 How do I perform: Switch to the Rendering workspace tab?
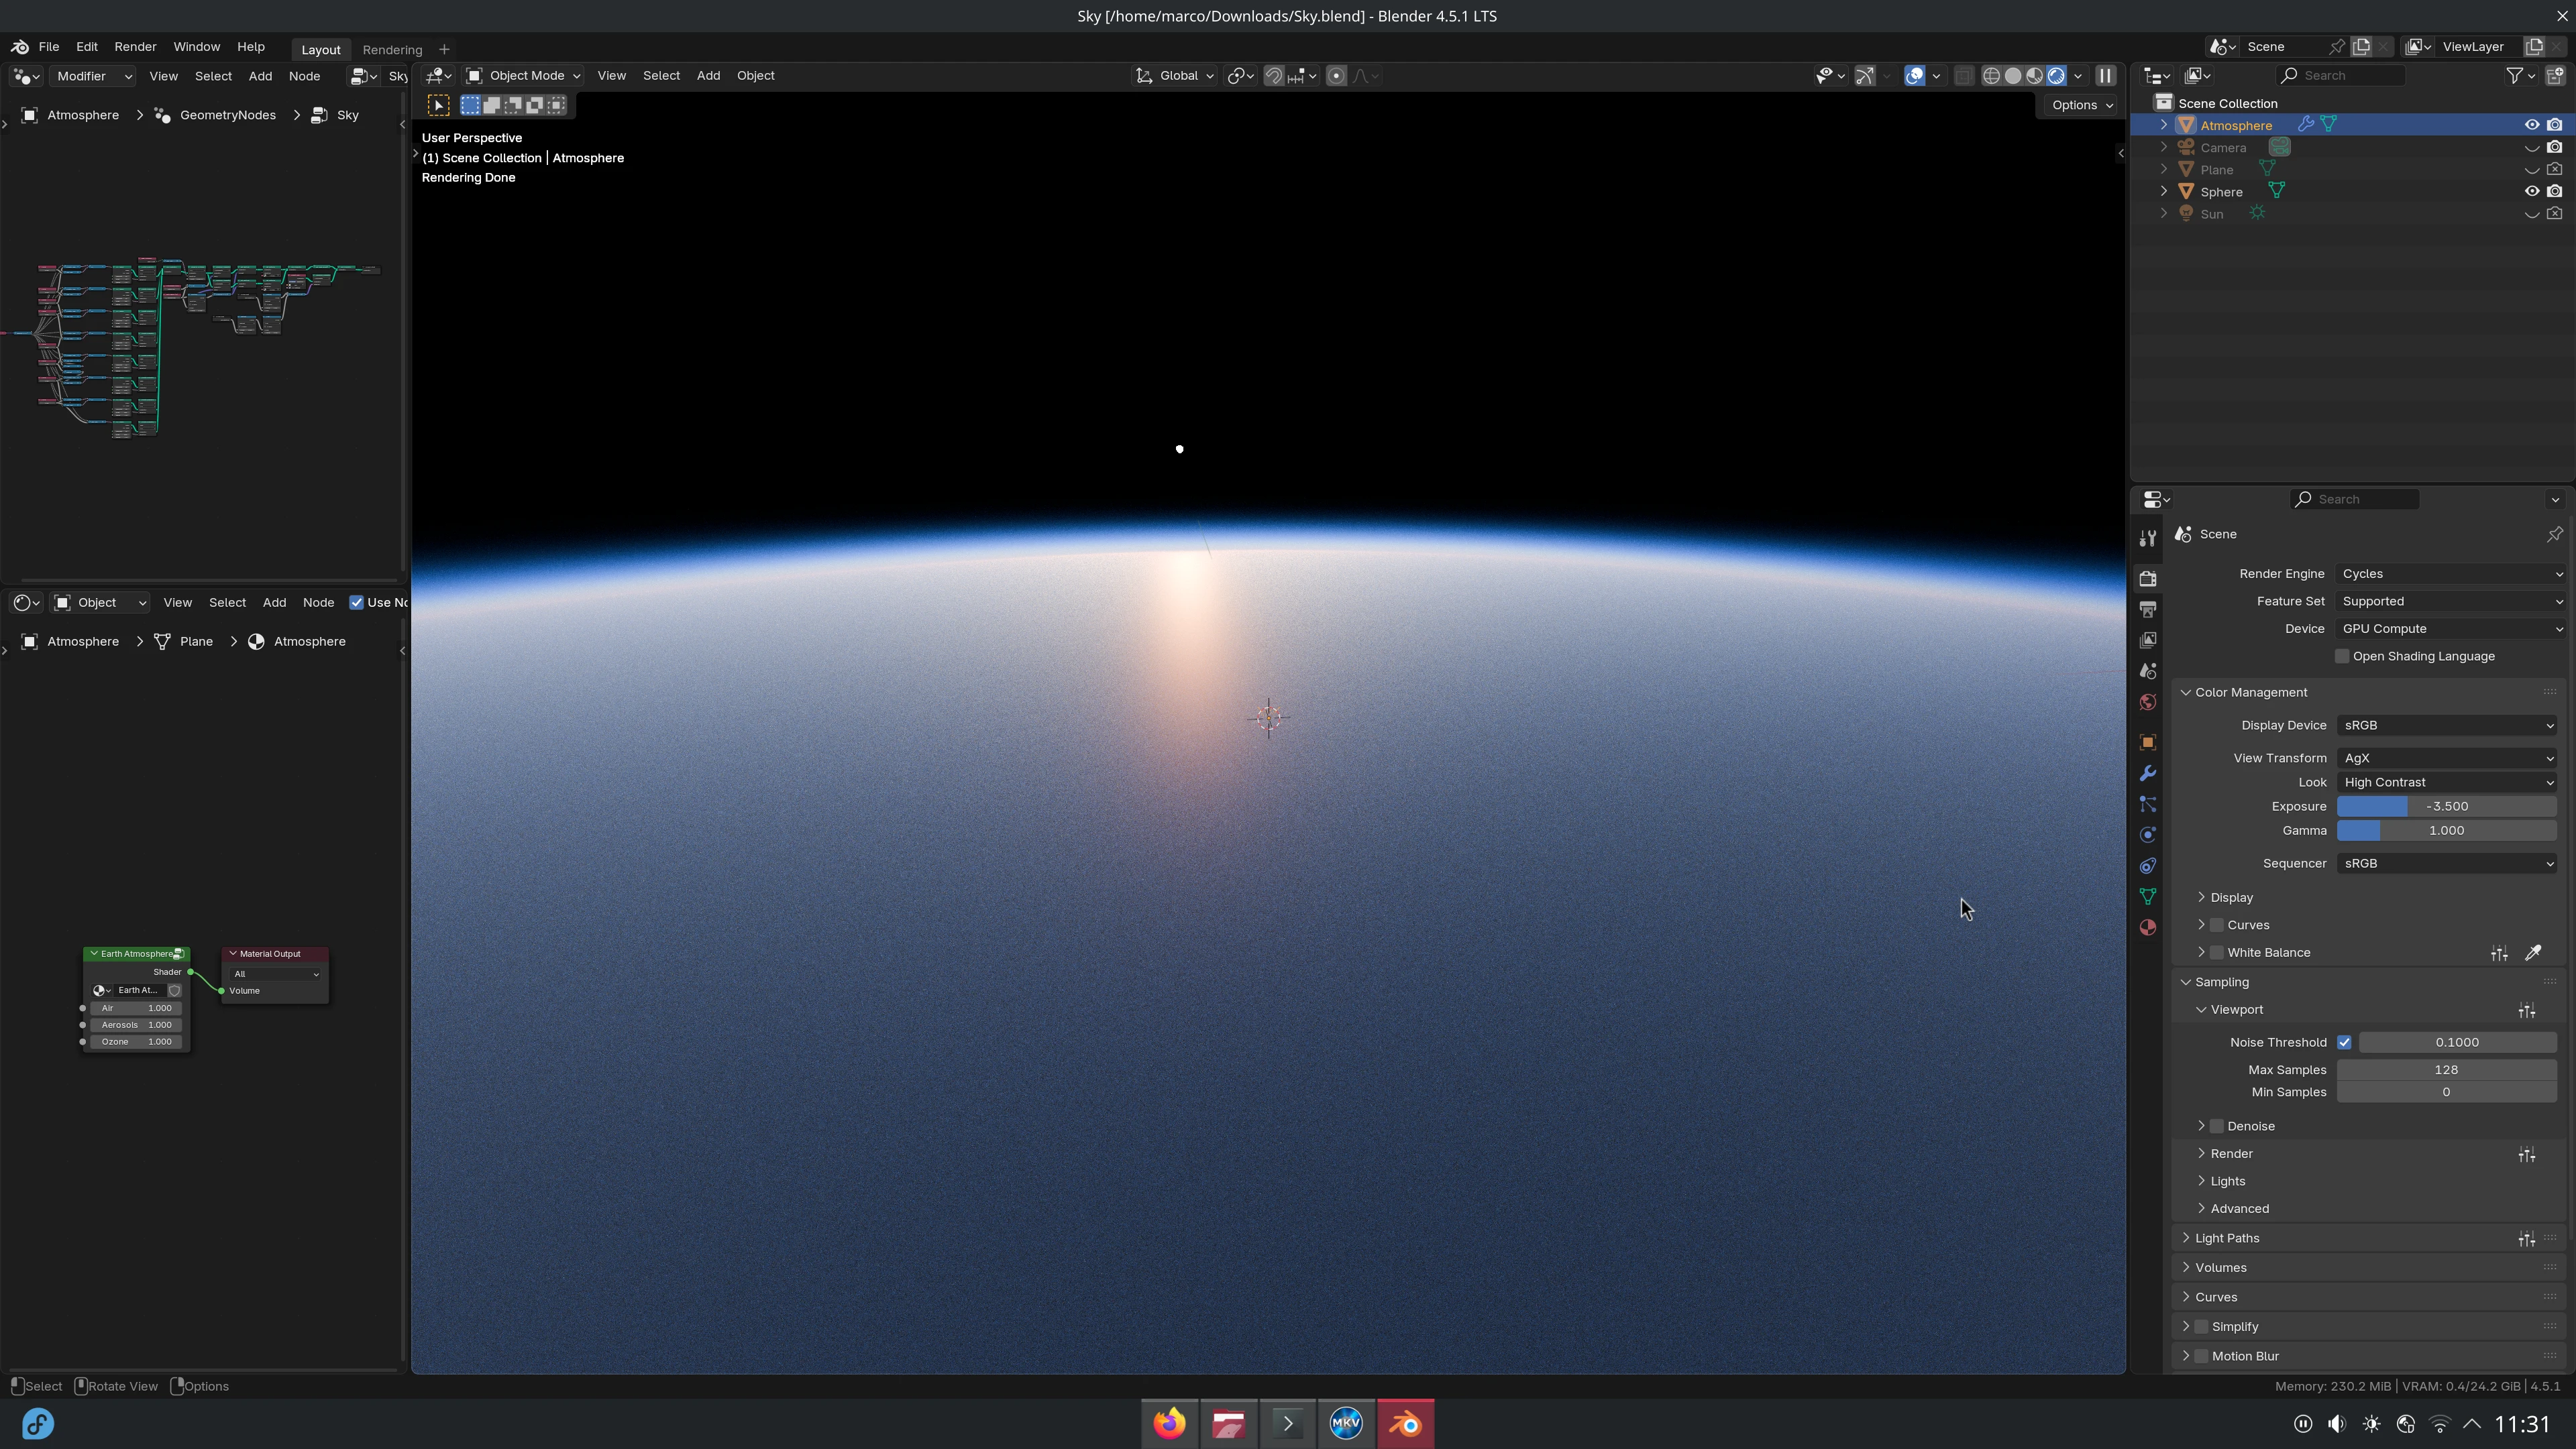[x=392, y=49]
